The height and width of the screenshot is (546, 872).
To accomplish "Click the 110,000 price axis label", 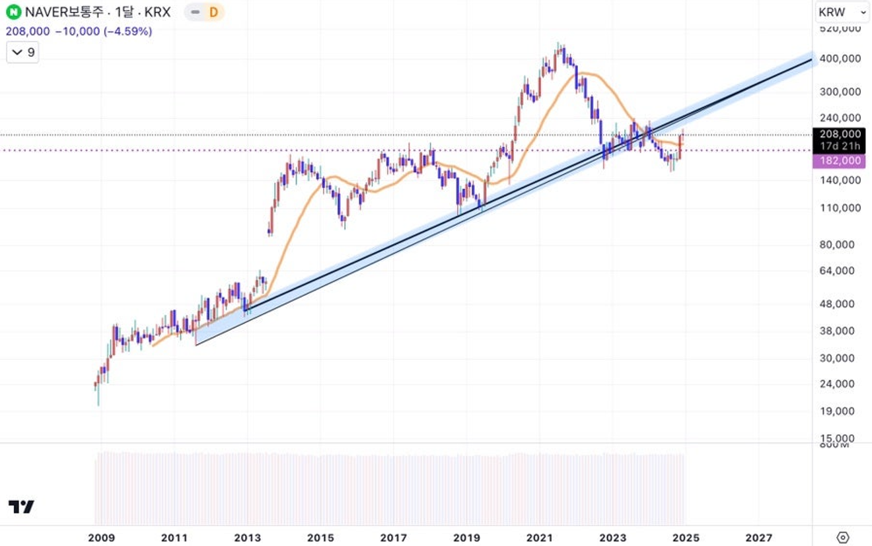I will [x=840, y=207].
